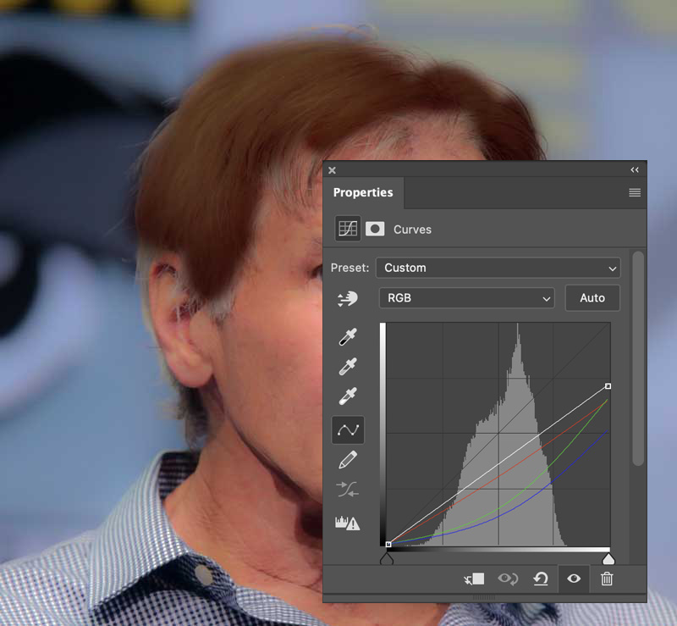Open the RGB channel dropdown
This screenshot has width=677, height=626.
[467, 298]
